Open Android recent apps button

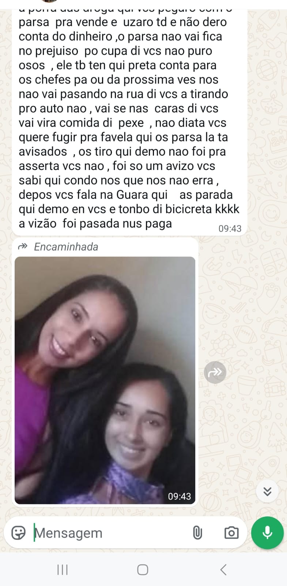pos(63,570)
